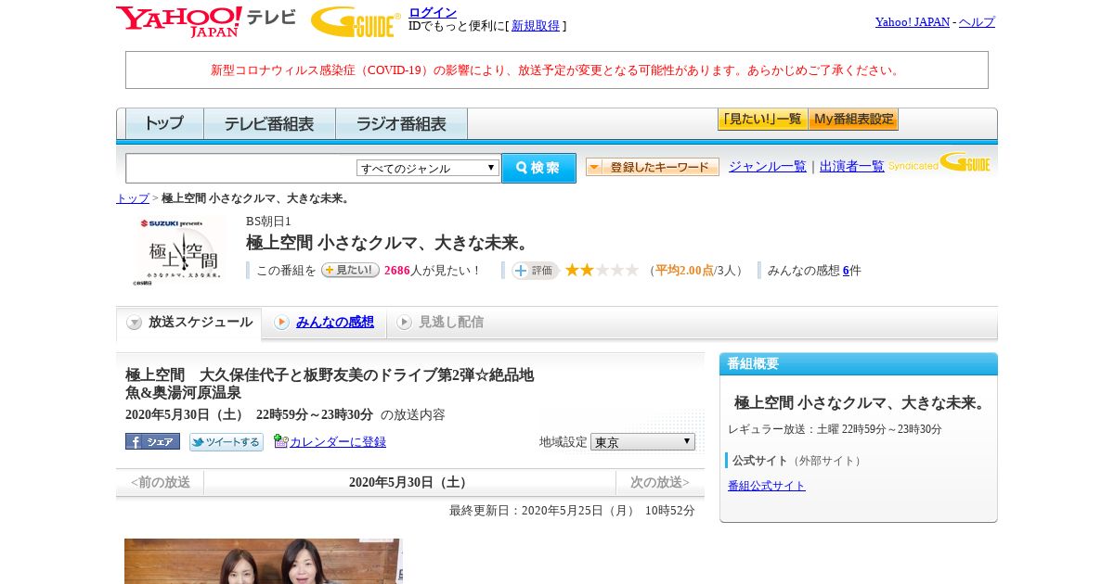Select the 放送スケジュール tab
1114x584 pixels.
coord(189,323)
